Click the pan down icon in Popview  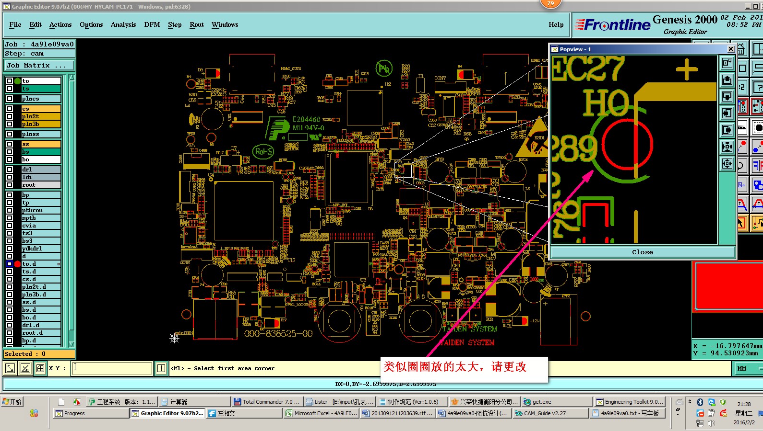pyautogui.click(x=727, y=96)
